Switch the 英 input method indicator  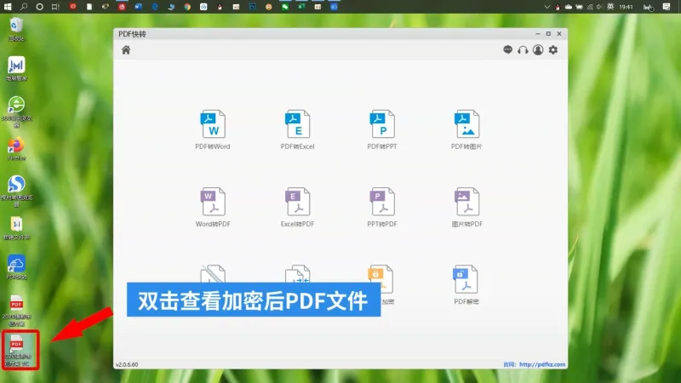[x=610, y=7]
